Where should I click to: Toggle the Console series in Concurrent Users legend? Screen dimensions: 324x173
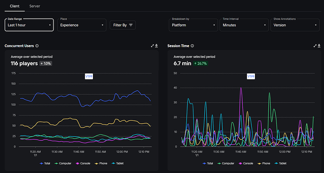[83, 164]
